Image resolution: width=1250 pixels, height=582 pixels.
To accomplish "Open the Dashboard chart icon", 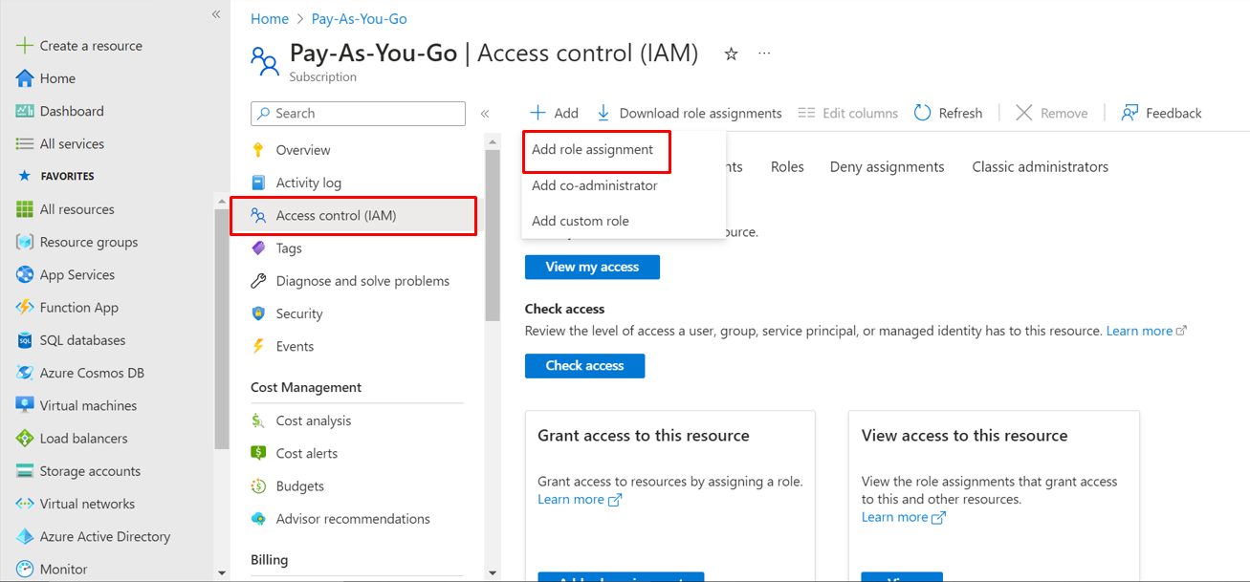I will (25, 111).
